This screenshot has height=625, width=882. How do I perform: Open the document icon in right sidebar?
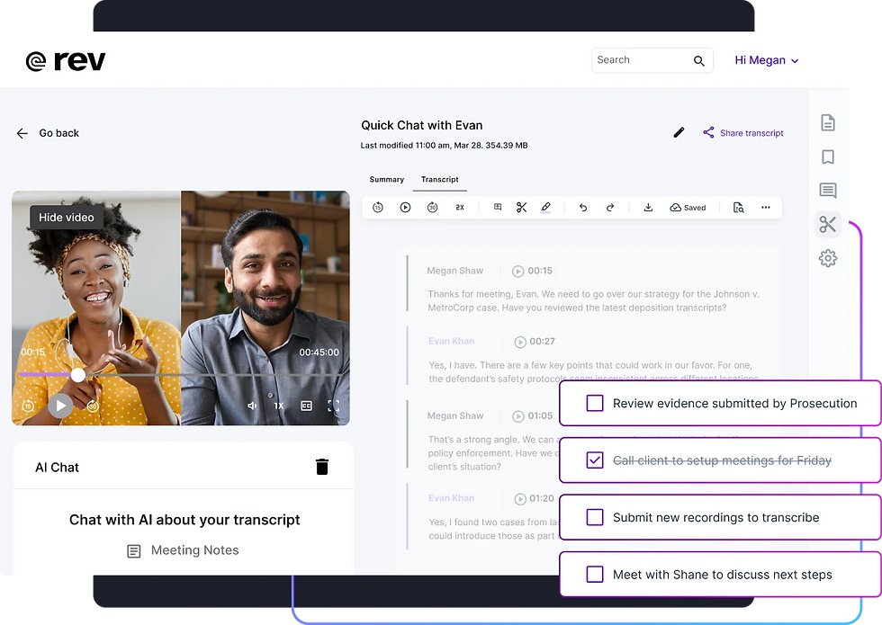click(828, 122)
